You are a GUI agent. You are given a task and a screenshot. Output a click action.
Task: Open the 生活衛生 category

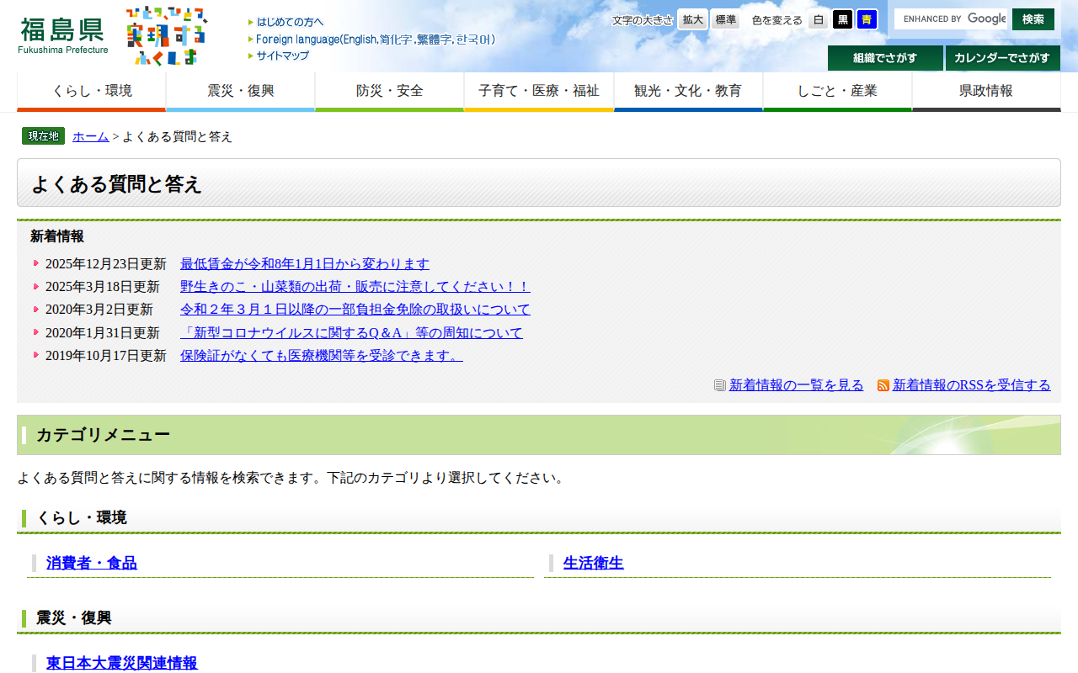pyautogui.click(x=594, y=563)
